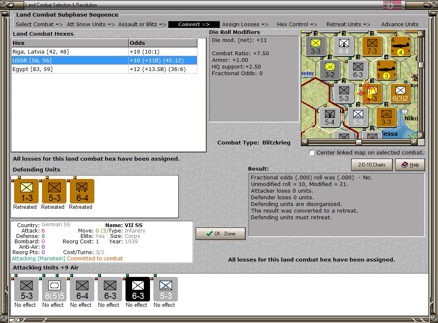Select the highlighted black 6-3 attacking unit
The height and width of the screenshot is (323, 438).
(138, 289)
